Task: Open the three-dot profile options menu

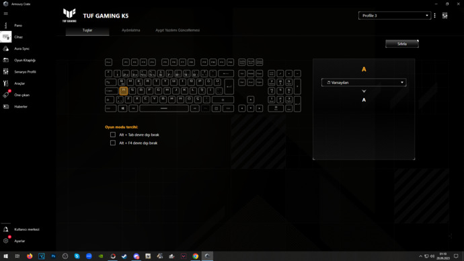Action: pos(434,15)
